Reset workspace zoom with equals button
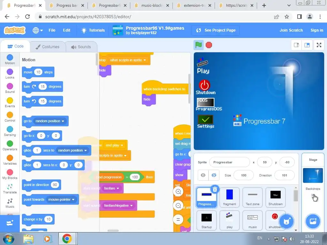The image size is (327, 245). (x=178, y=219)
